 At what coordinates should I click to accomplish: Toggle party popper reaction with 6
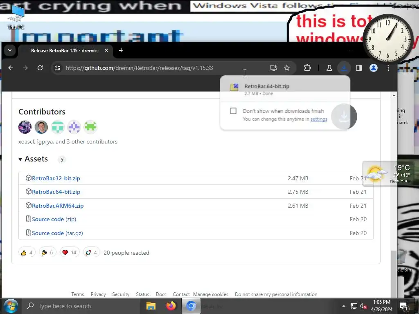[47, 252]
